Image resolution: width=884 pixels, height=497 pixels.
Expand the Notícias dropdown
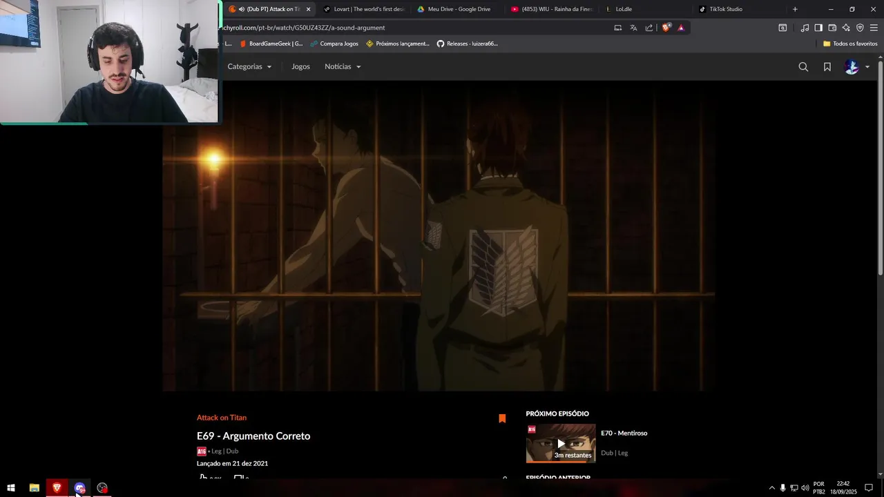click(x=343, y=67)
